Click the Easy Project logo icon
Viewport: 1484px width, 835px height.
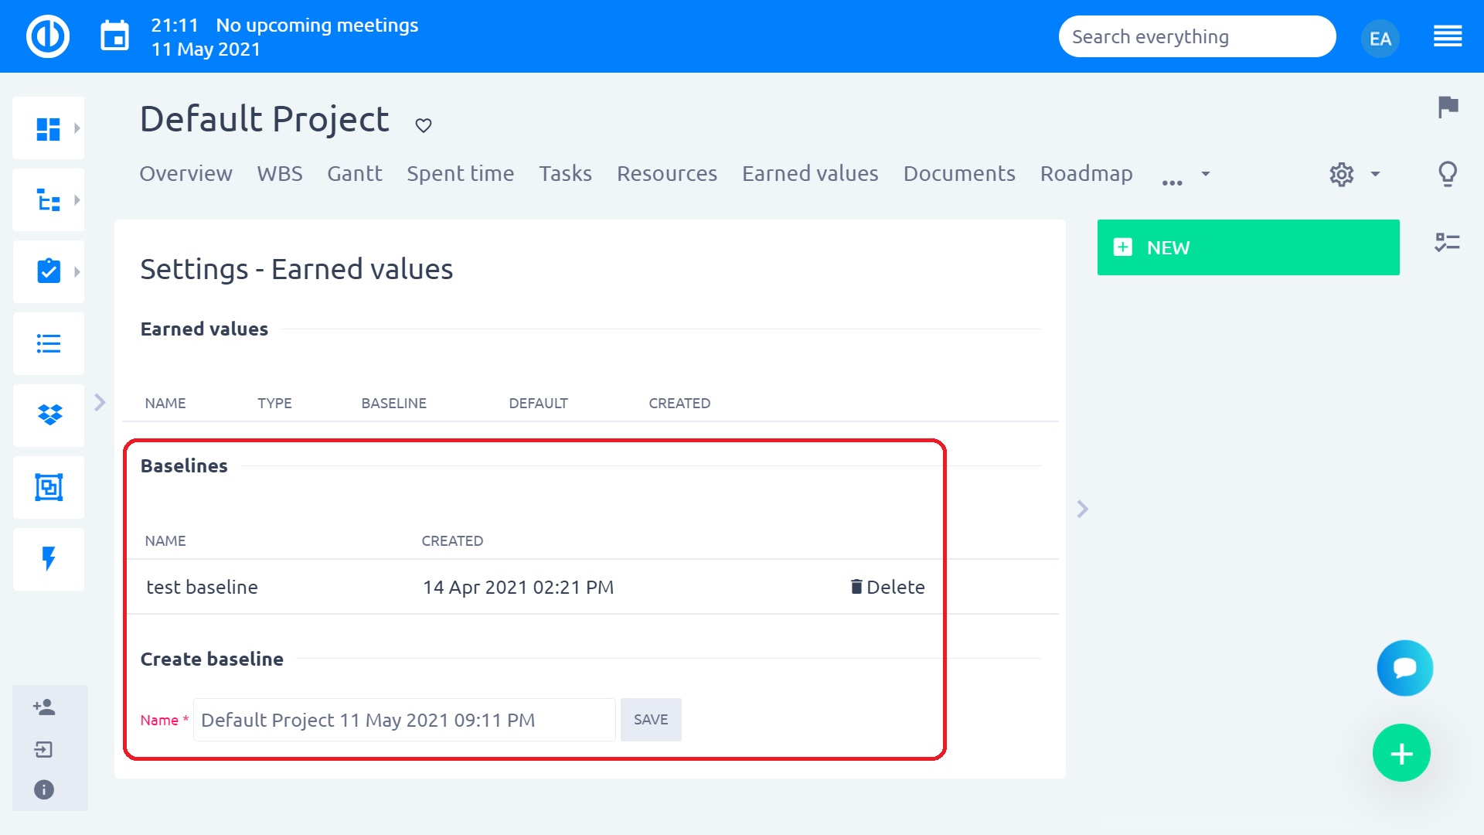tap(48, 36)
